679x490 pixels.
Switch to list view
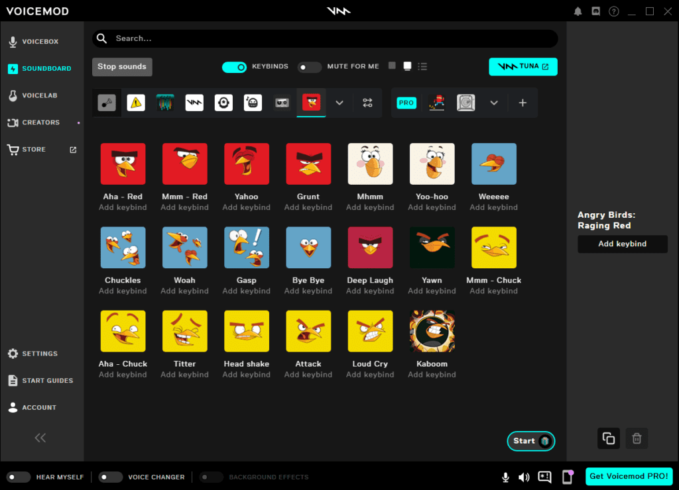pyautogui.click(x=422, y=66)
